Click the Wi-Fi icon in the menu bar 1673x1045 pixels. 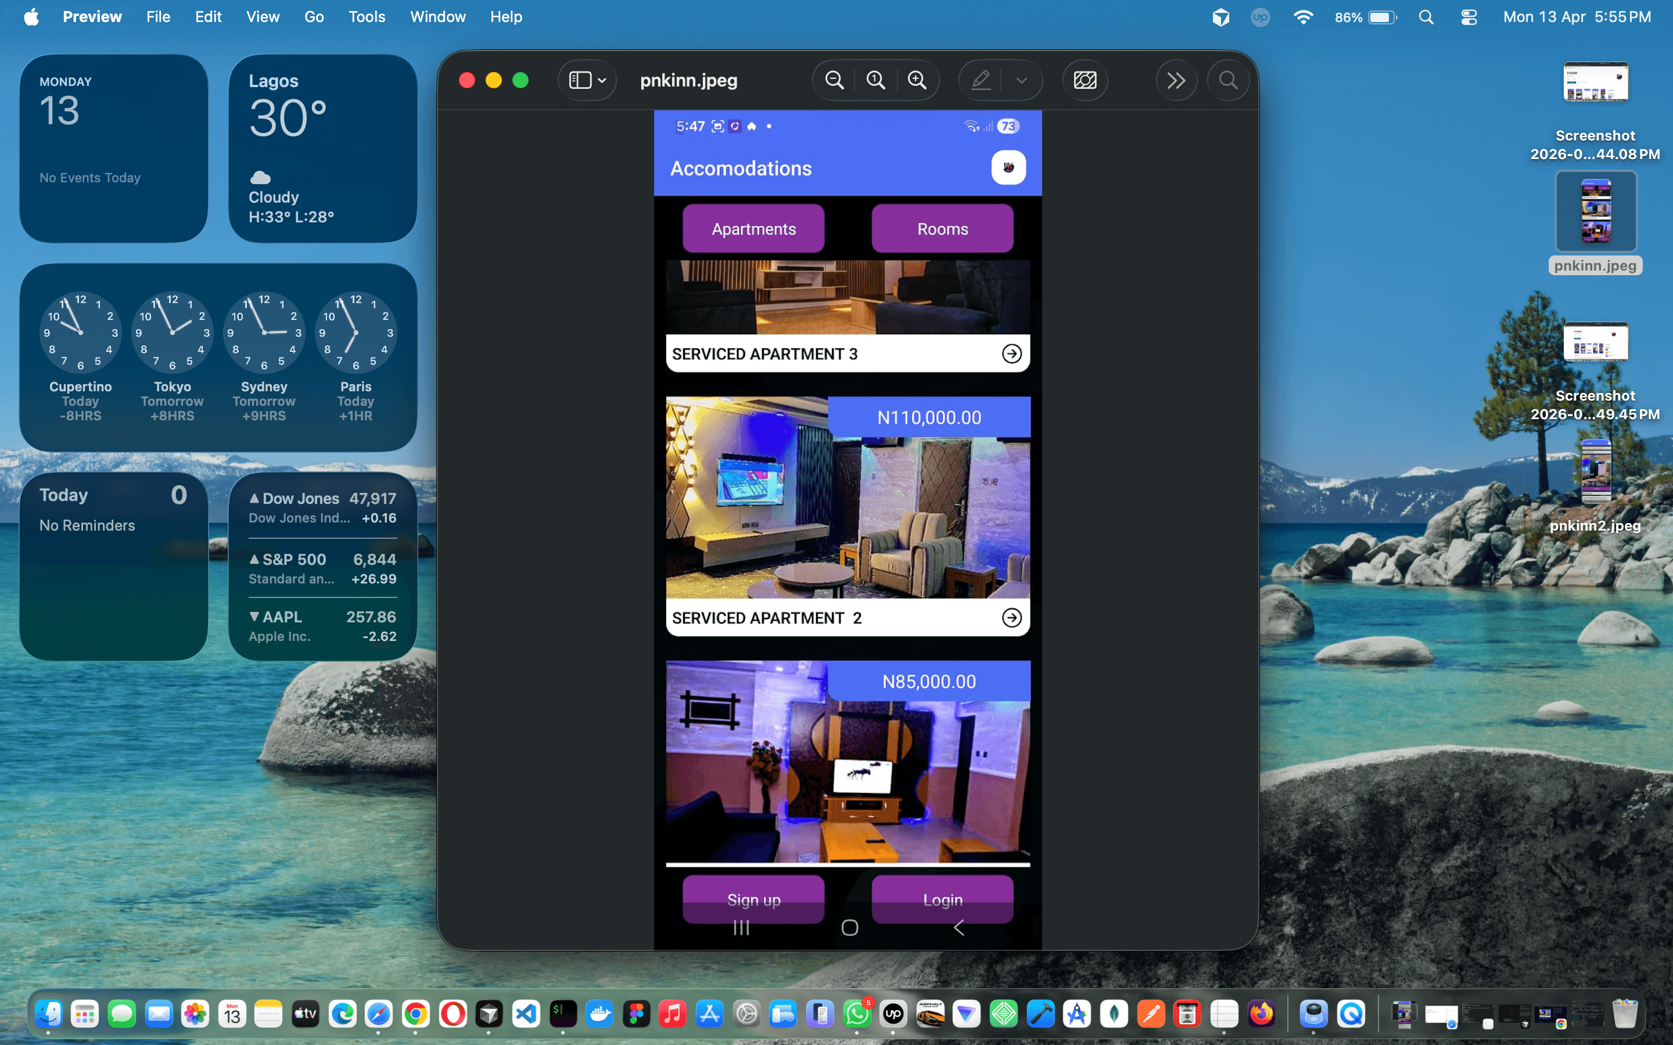[x=1304, y=17]
